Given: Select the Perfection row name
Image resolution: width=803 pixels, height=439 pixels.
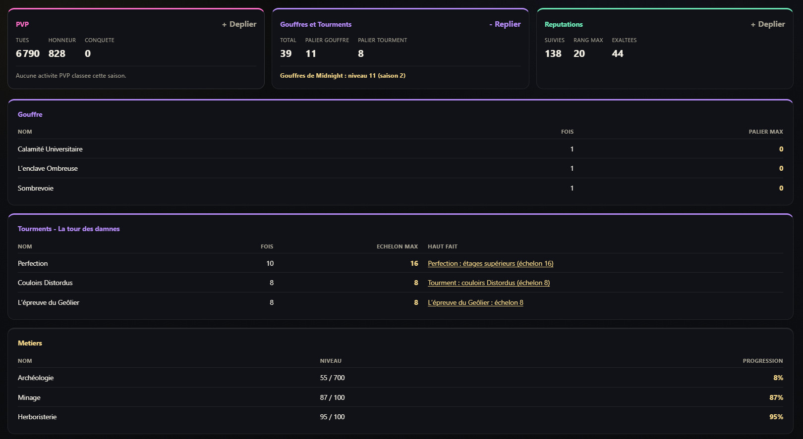Looking at the screenshot, I should pyautogui.click(x=33, y=263).
